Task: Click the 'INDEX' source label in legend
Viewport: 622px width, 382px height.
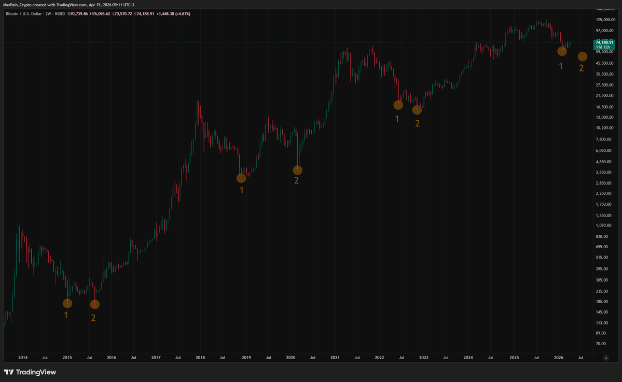Action: (x=60, y=14)
